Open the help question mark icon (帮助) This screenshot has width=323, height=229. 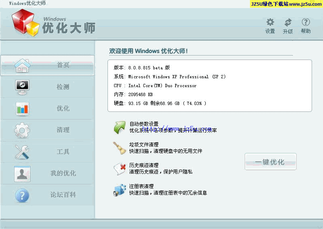coord(306,23)
